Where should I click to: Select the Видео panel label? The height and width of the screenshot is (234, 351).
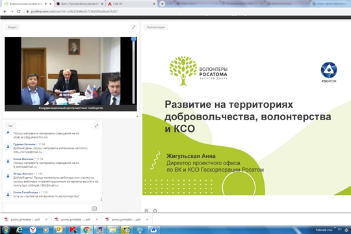coord(12,27)
